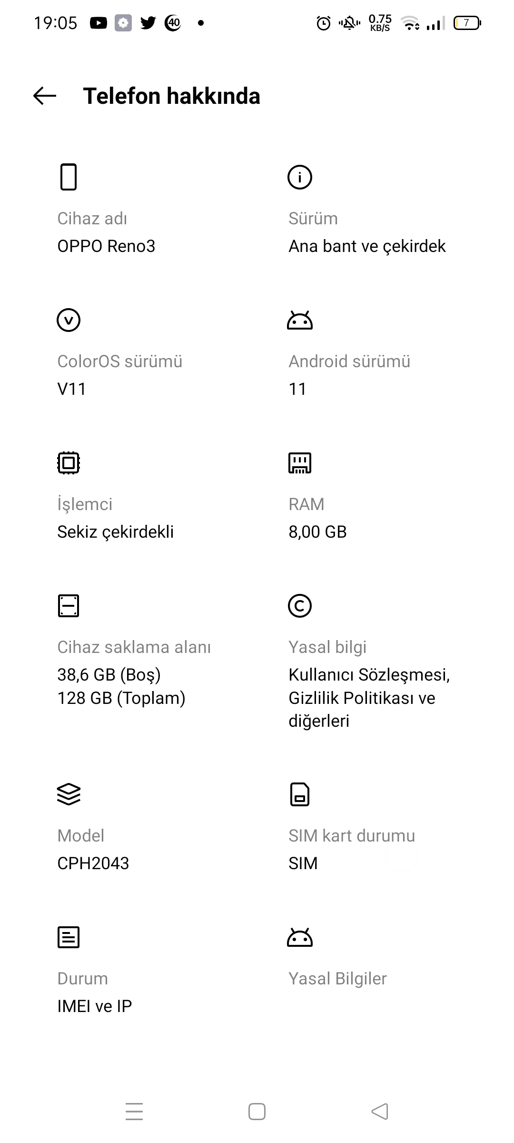Open Kullanıcı Sözleşmesi, Gizlilik Politikası legal info
The height and width of the screenshot is (1143, 514).
point(369,698)
